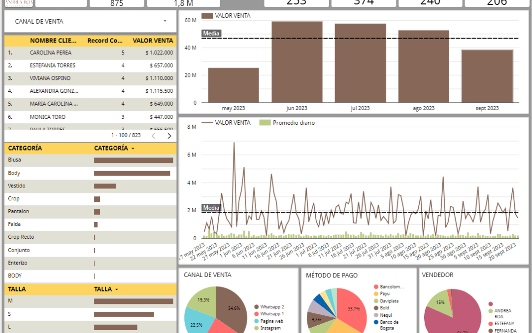Select the CAROLINA PEREA table row
Screen dimensions: 532x333
click(50, 53)
